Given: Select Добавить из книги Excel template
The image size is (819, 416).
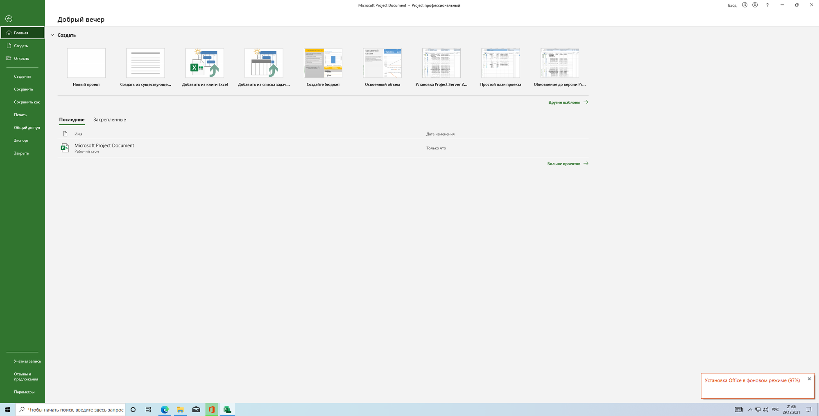Looking at the screenshot, I should click(205, 68).
